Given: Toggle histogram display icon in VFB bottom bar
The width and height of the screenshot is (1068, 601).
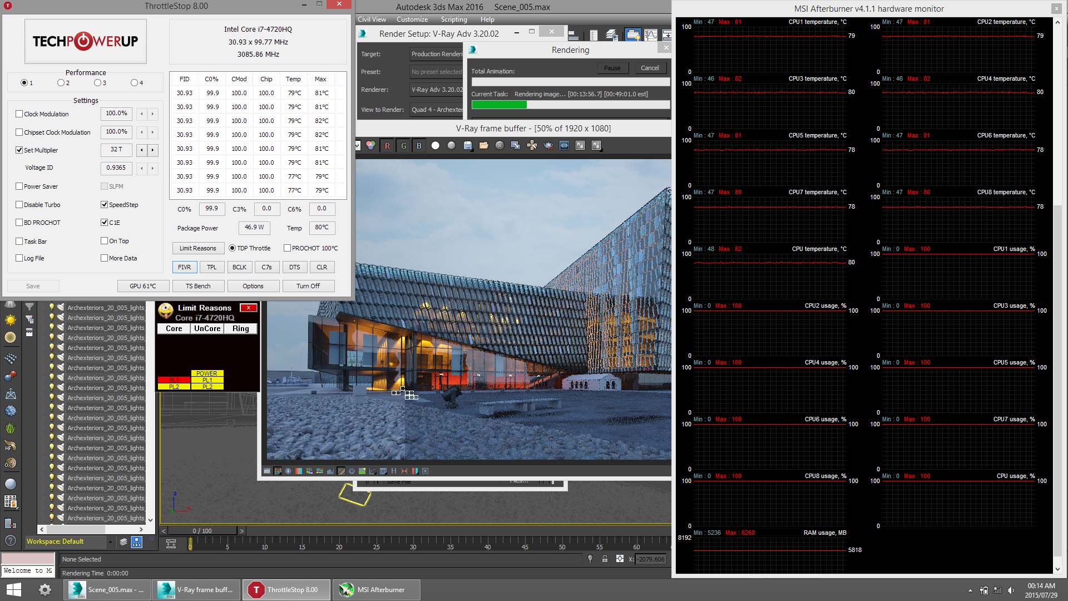Looking at the screenshot, I should [330, 471].
